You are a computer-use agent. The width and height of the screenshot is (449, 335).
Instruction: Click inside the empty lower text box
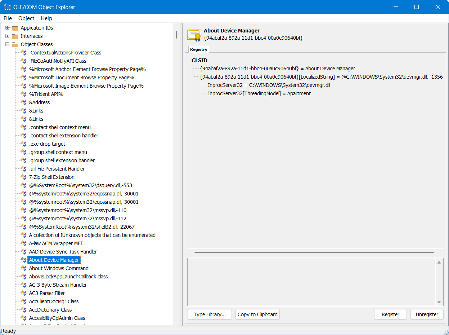point(312,282)
